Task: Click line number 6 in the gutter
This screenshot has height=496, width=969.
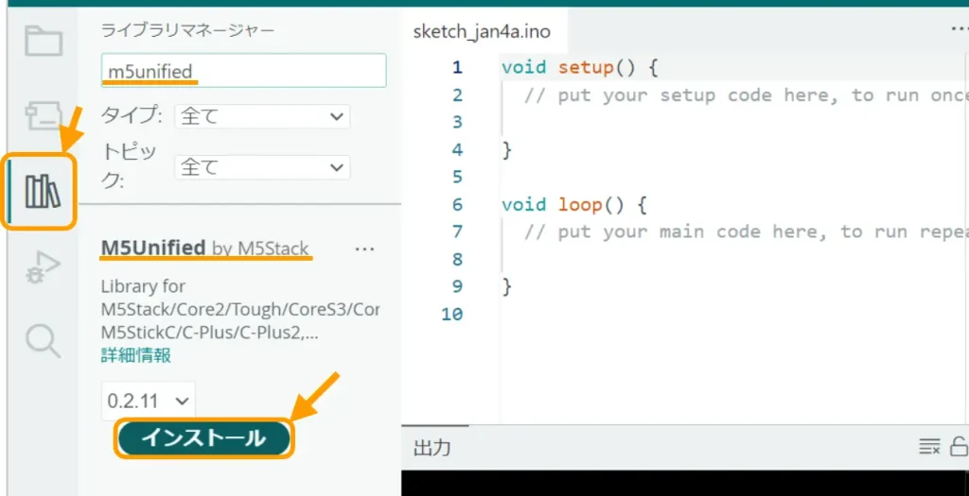Action: (x=457, y=204)
